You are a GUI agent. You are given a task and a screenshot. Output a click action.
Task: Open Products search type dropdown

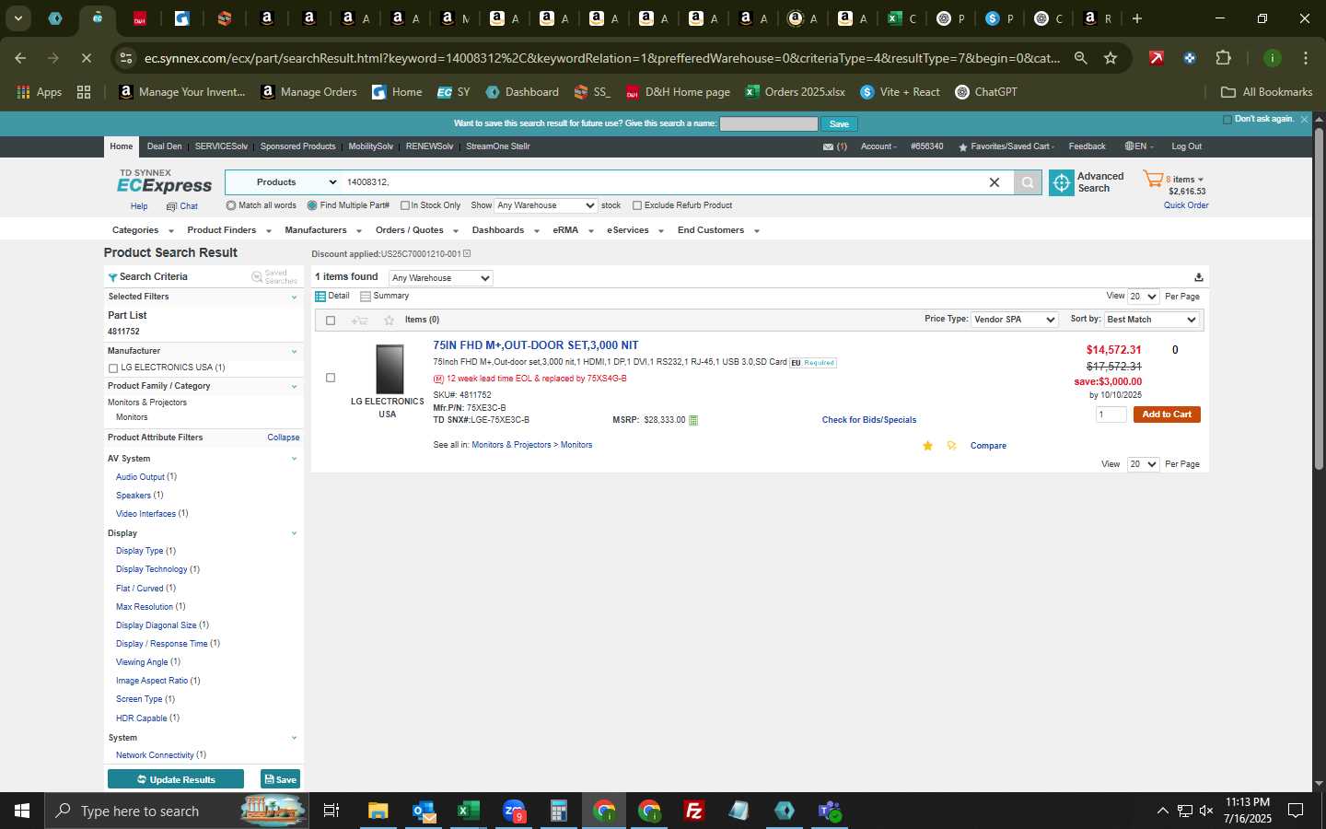[297, 182]
